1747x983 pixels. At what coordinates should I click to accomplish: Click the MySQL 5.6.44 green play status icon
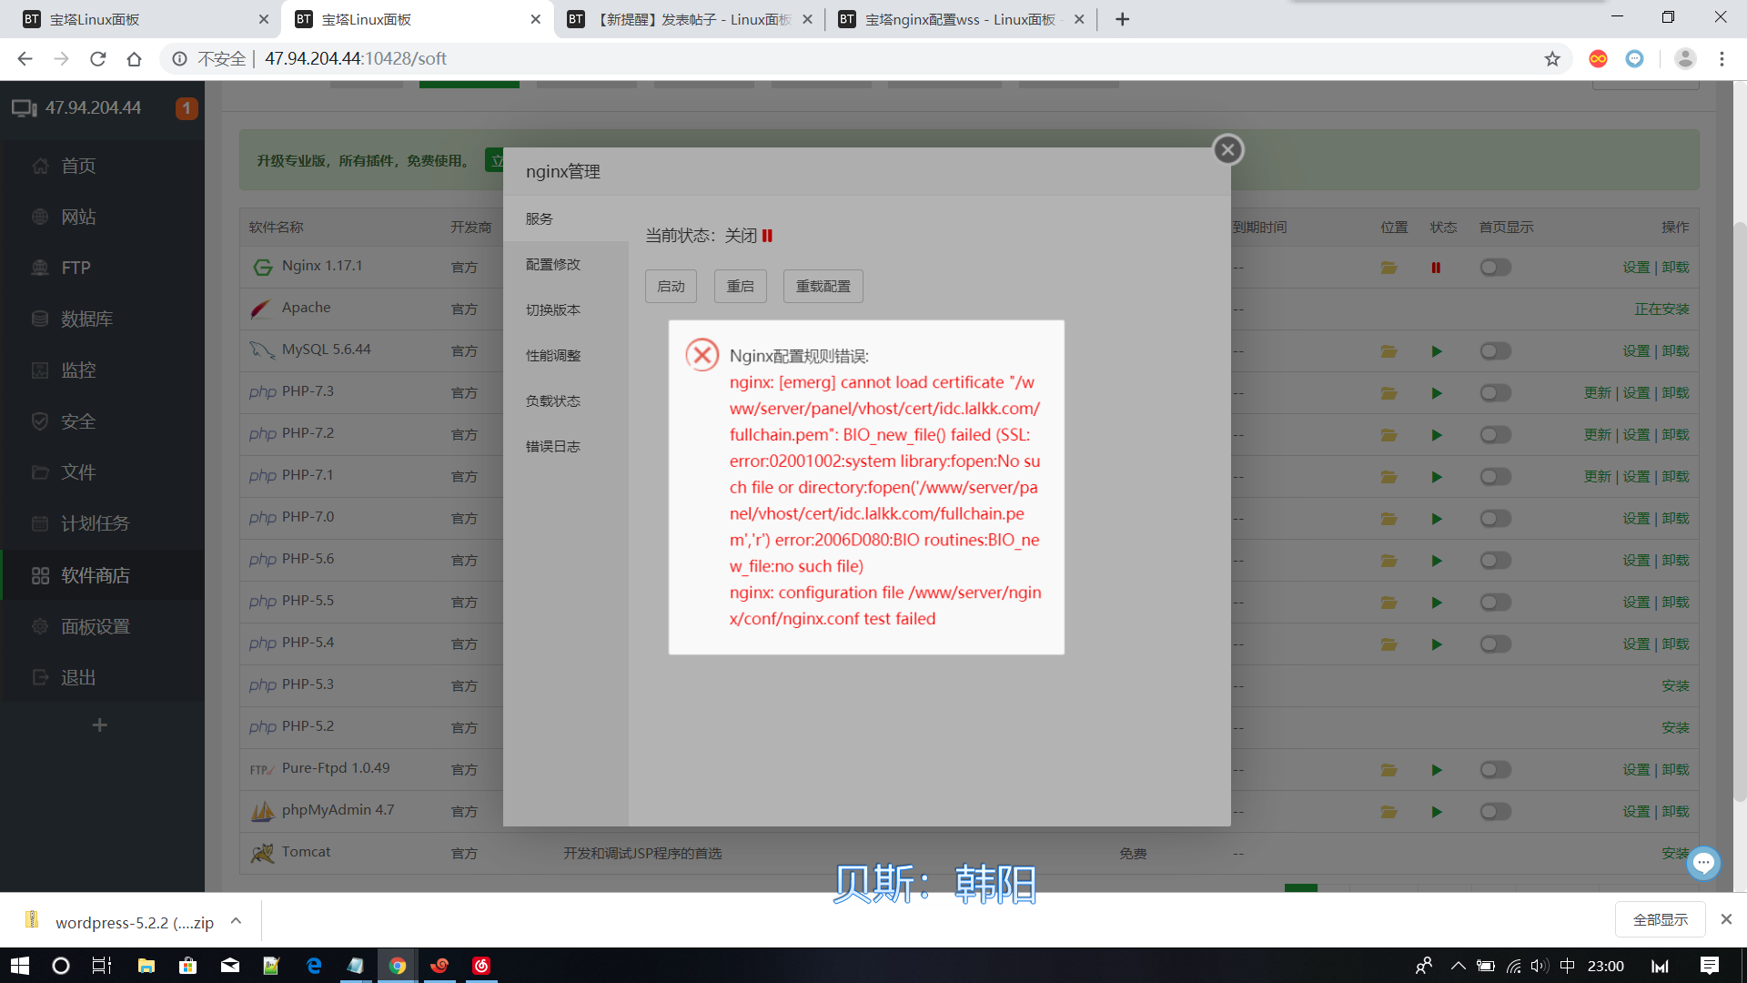coord(1436,351)
